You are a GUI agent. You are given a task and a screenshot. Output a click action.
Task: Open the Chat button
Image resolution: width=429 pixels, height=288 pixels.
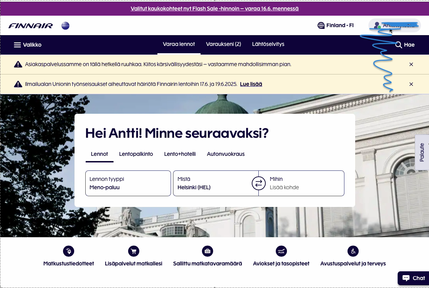tap(413, 278)
